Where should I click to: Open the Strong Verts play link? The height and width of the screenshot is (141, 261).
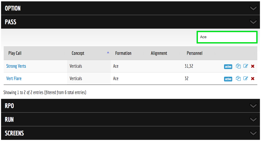click(16, 66)
